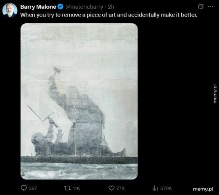Image resolution: width=219 pixels, height=195 pixels.
Task: Click the 11K reposts count
Action: 75,188
